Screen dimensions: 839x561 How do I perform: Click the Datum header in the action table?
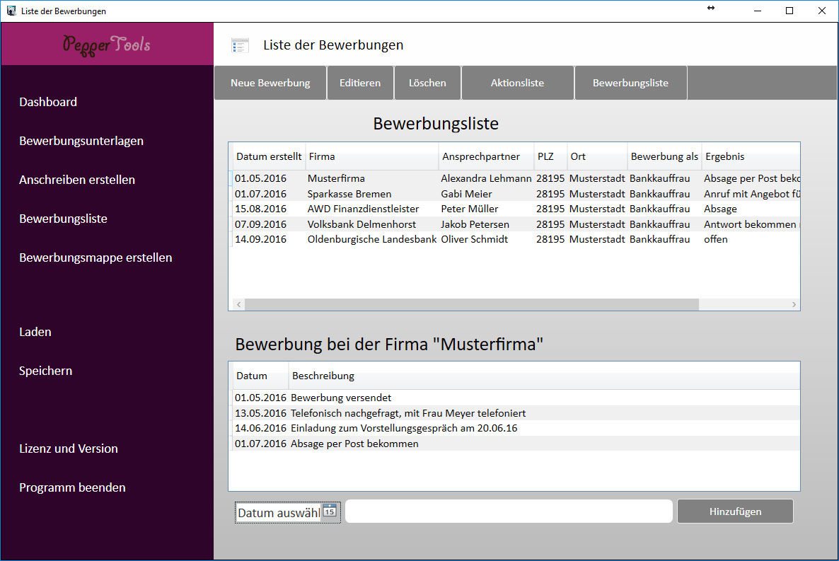point(260,376)
